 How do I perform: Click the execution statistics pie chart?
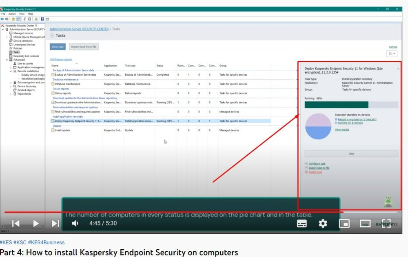click(x=318, y=126)
